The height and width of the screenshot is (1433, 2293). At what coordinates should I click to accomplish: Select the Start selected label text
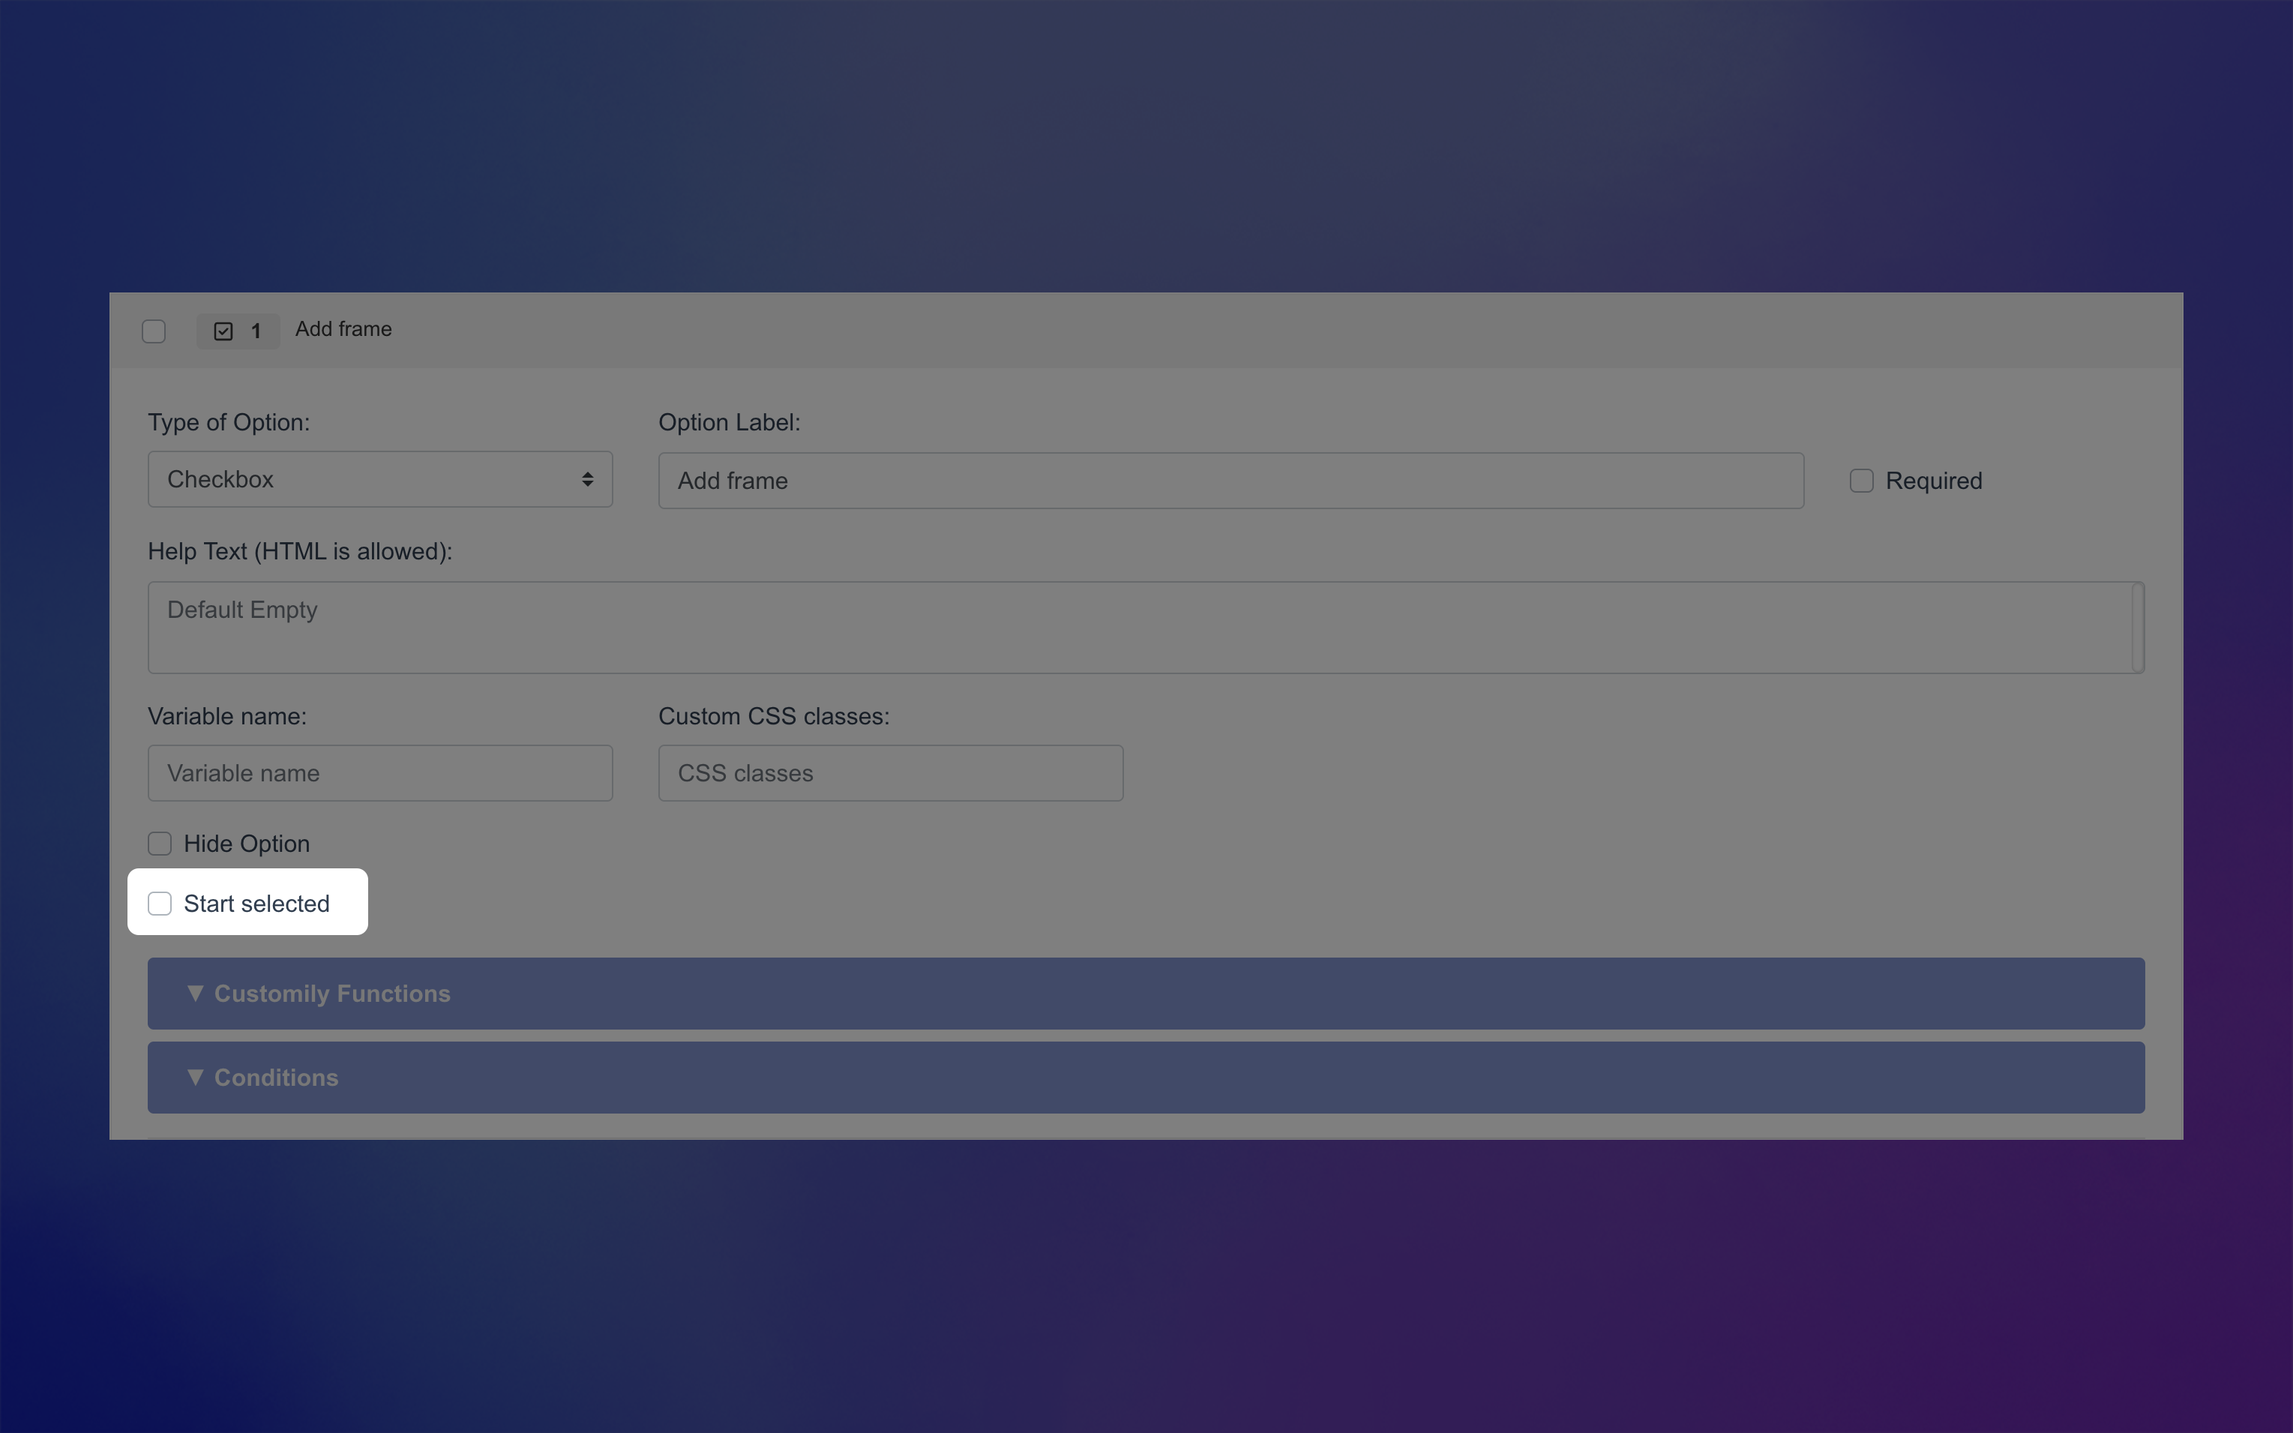[x=256, y=903]
